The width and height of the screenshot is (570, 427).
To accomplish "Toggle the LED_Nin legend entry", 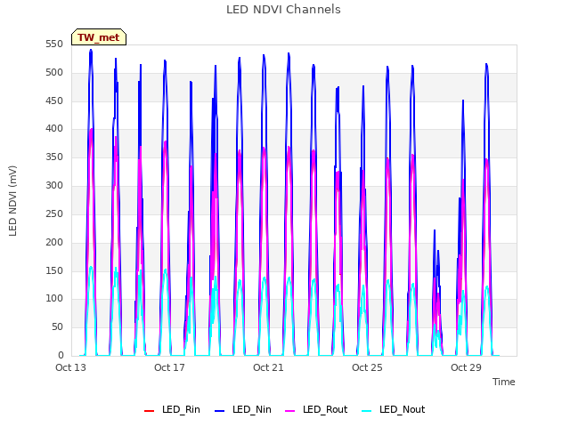I will (x=243, y=409).
